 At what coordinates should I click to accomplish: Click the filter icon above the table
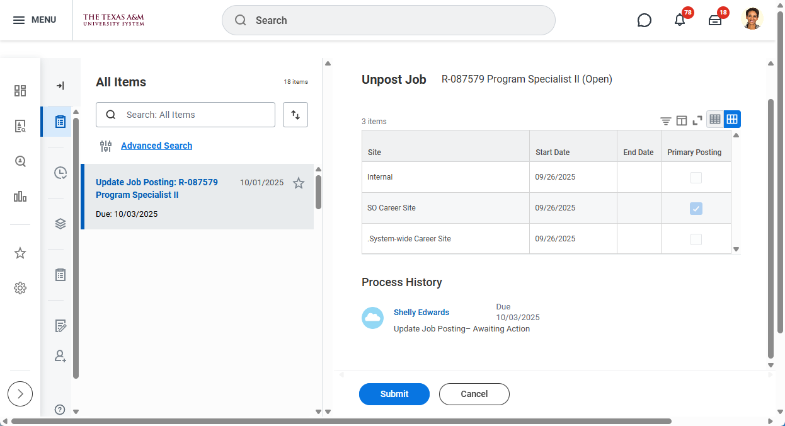665,120
